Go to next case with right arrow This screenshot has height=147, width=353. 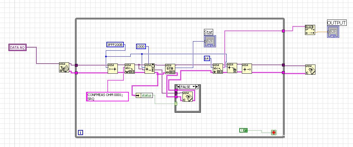(197, 87)
